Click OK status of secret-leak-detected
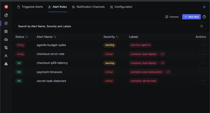This screenshot has height=113, width=210. pos(19,81)
